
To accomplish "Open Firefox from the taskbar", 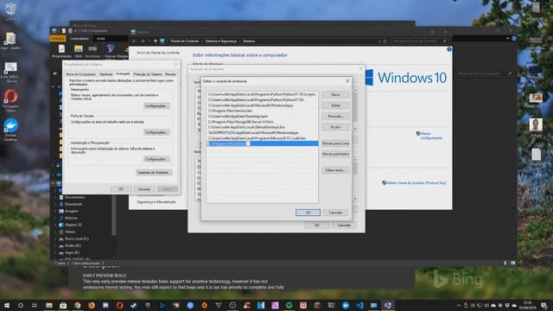I will pyautogui.click(x=92, y=305).
